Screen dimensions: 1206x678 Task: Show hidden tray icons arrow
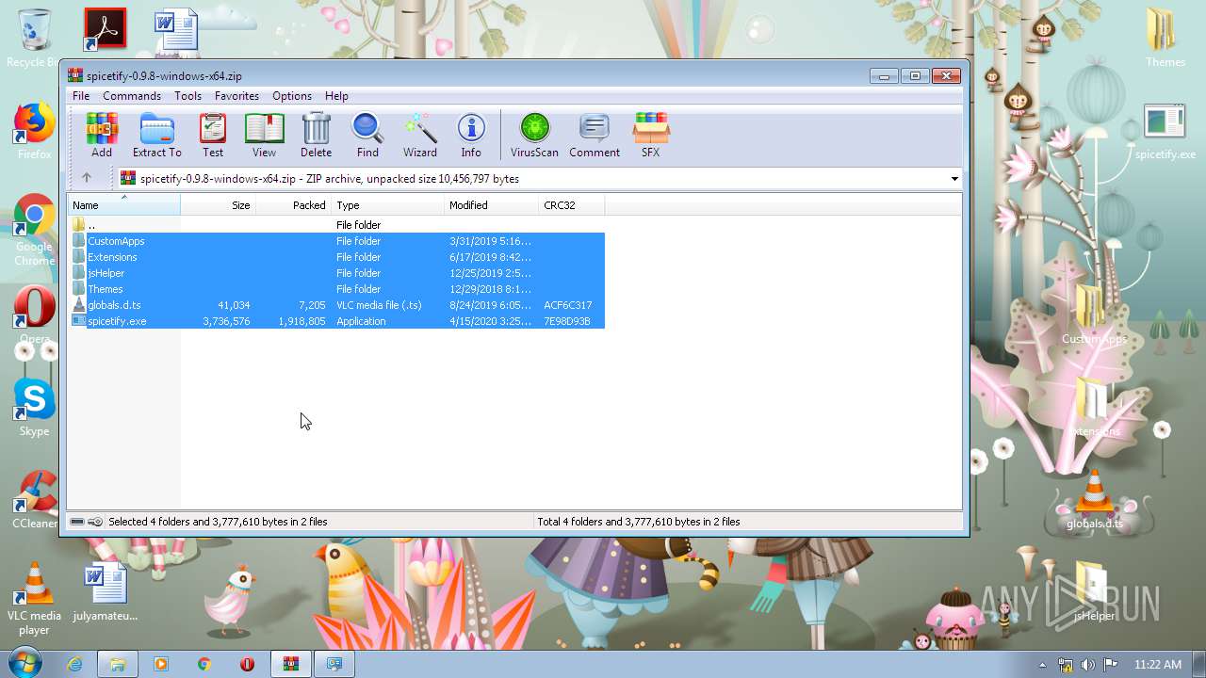point(1042,664)
